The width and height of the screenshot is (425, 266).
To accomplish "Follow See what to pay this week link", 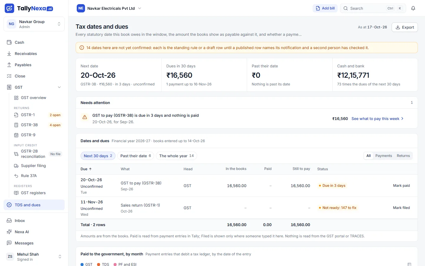I will [377, 119].
